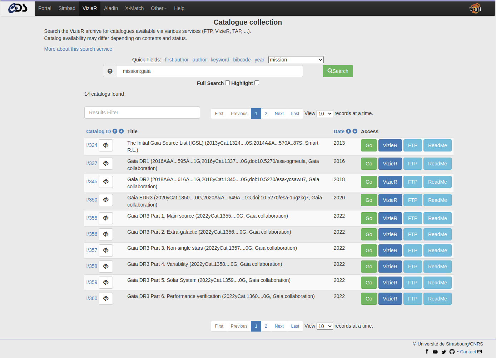
Task: Click the eye icon for catalog I/357
Action: click(x=106, y=250)
